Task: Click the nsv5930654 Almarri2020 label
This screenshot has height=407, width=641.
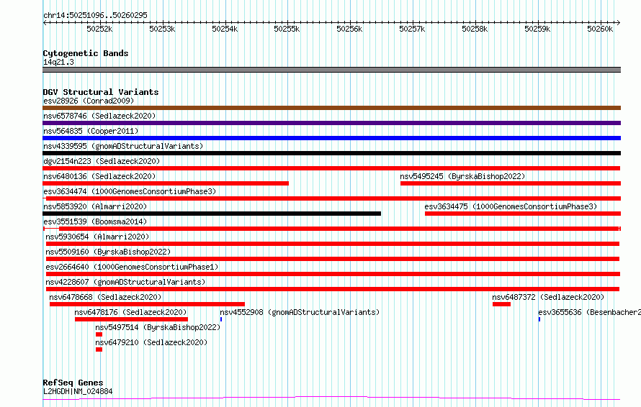Action: [97, 237]
